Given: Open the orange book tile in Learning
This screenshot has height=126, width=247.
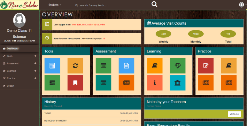Looking at the screenshot, I should point(155,66).
